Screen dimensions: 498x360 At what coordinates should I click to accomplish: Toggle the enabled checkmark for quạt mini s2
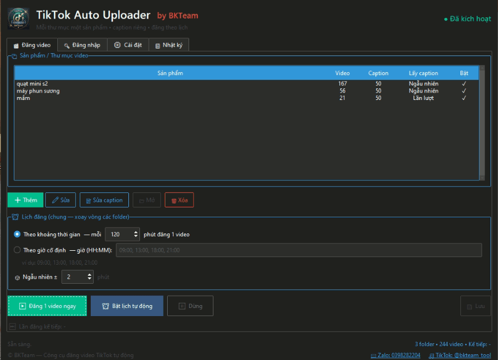pyautogui.click(x=464, y=84)
